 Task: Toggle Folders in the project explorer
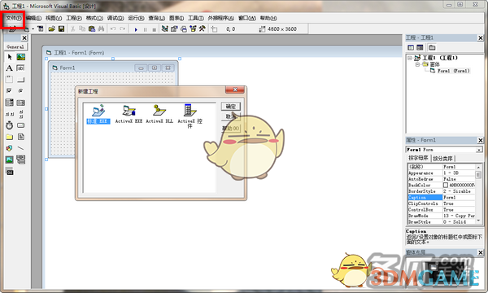[432, 48]
